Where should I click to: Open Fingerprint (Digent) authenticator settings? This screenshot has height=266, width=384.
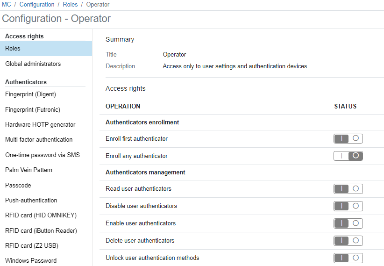30,94
